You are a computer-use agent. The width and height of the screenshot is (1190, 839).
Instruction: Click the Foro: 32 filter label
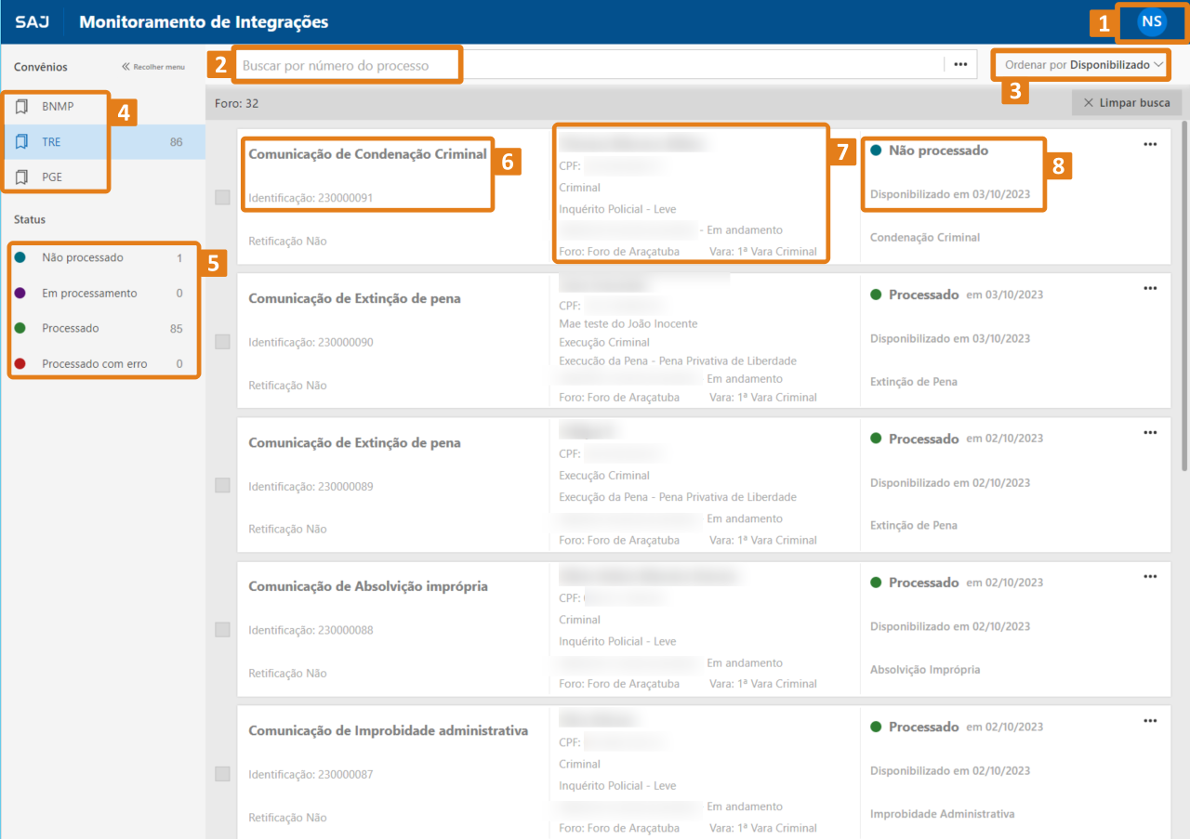pyautogui.click(x=236, y=103)
